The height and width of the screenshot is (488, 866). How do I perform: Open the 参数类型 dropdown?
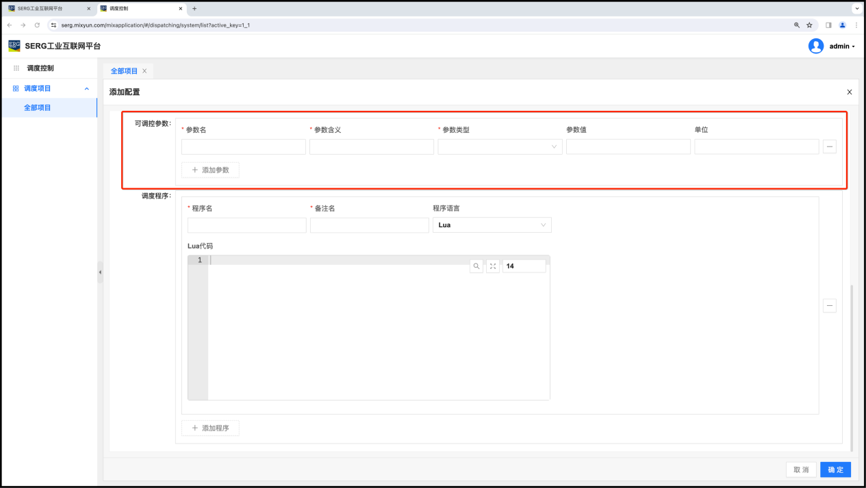pos(500,146)
